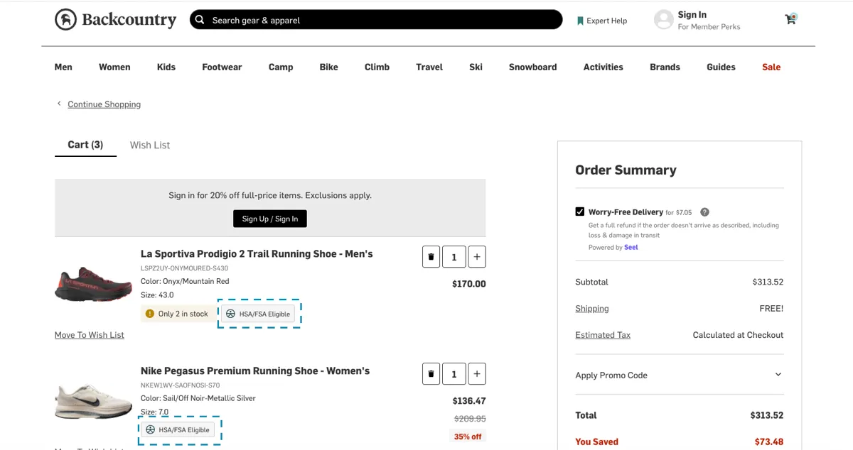The image size is (853, 450).
Task: Open Nike Pegasus Premium product title
Action: click(255, 371)
